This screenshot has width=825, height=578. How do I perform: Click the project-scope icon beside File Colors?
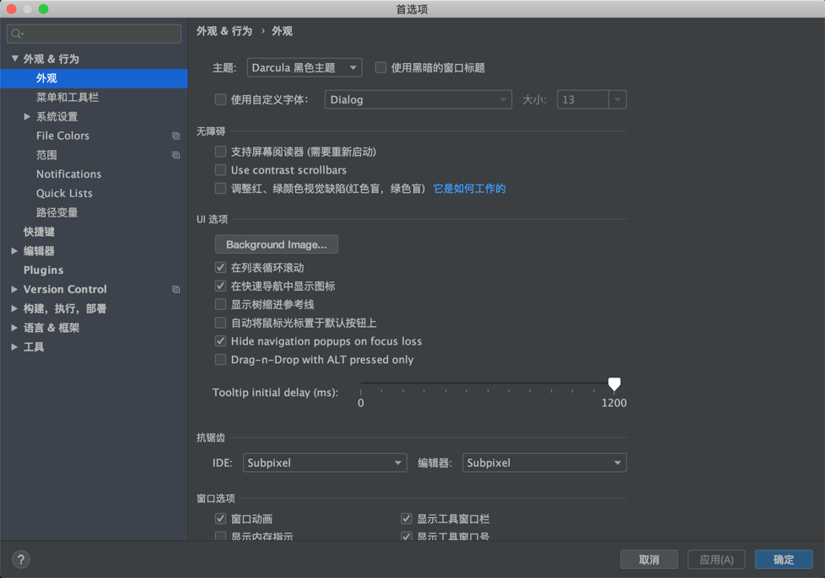pos(175,136)
